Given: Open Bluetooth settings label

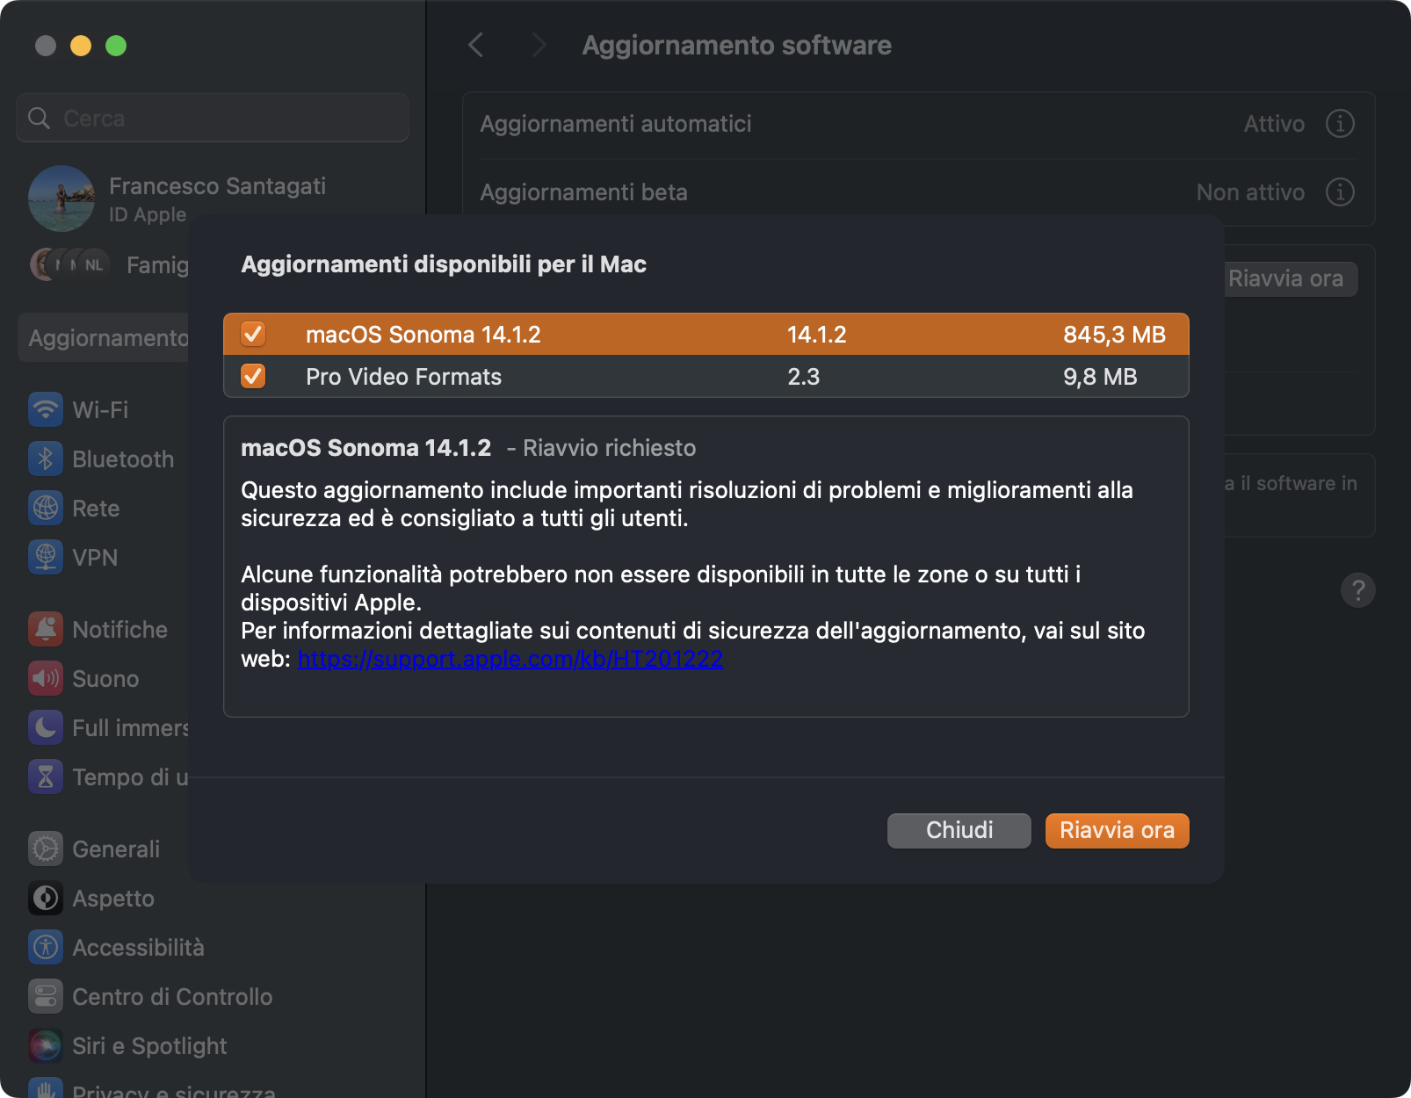Looking at the screenshot, I should (123, 459).
